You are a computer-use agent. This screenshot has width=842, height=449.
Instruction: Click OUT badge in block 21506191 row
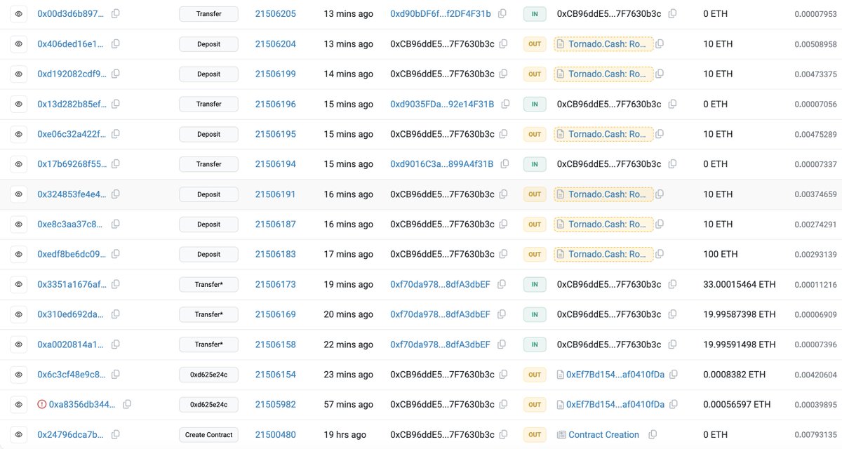pos(535,194)
